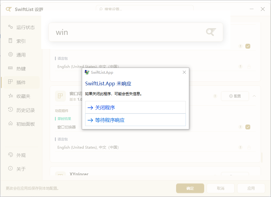Open the 索引 settings section

point(22,41)
